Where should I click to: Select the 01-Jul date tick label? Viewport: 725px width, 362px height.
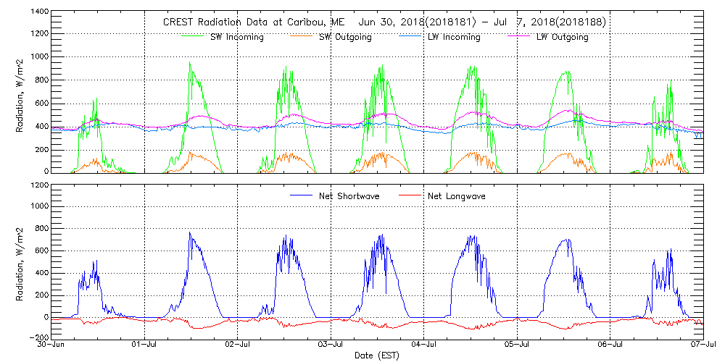click(145, 345)
